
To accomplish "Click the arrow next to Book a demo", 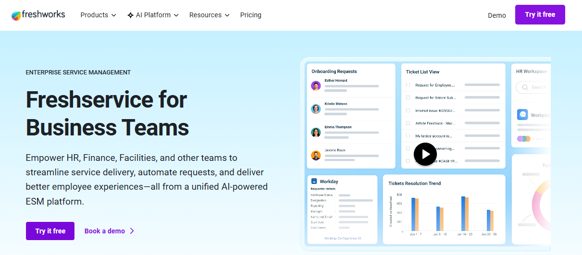I will point(132,231).
